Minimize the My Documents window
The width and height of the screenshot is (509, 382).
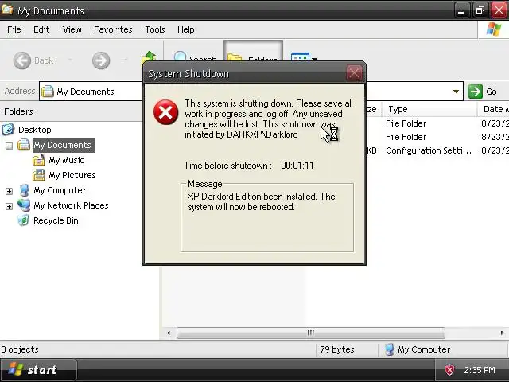click(x=461, y=10)
